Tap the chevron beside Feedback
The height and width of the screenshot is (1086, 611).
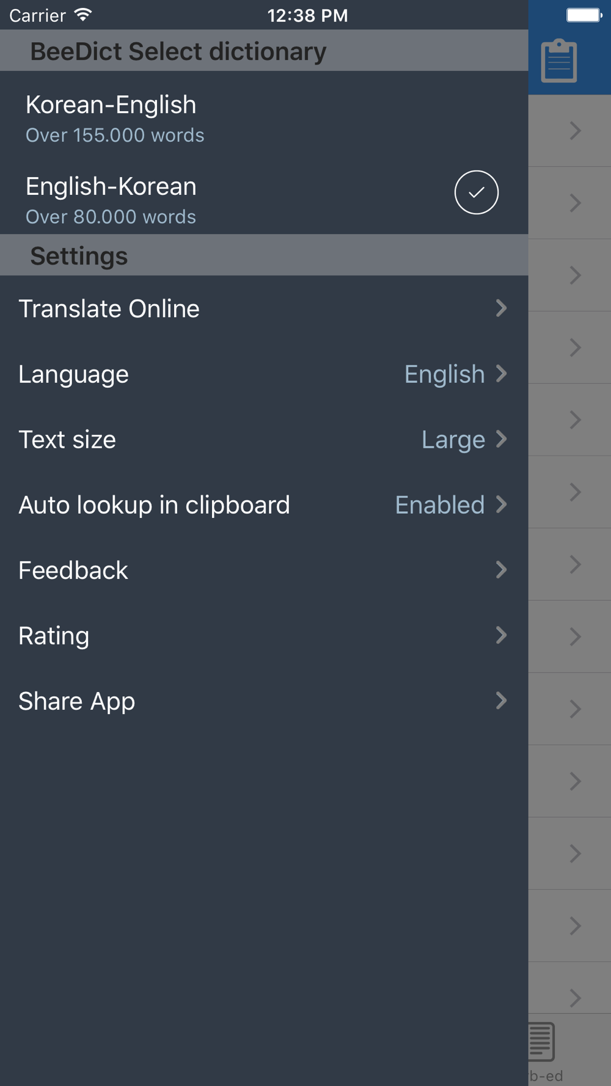(502, 570)
